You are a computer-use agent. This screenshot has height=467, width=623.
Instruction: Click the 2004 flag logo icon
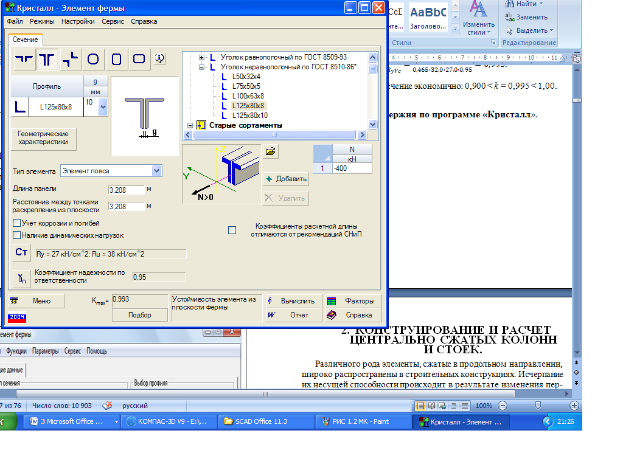click(17, 317)
